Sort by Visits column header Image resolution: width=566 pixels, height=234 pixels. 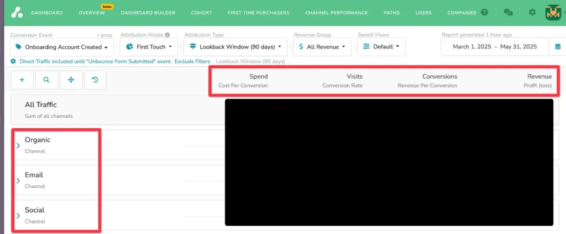[x=354, y=77]
